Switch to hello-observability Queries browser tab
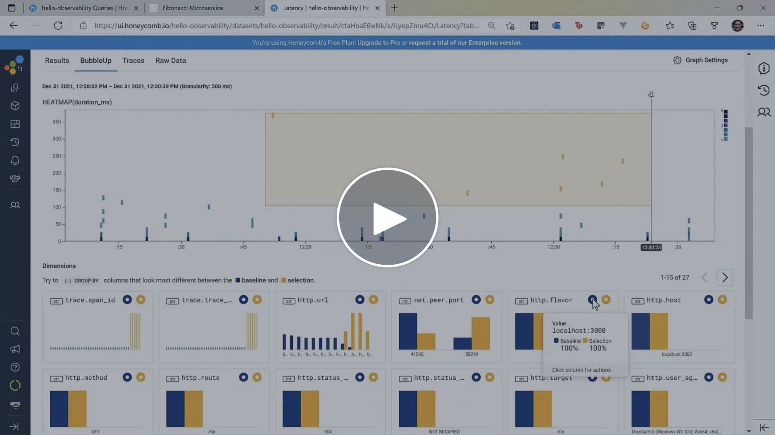Image resolution: width=775 pixels, height=435 pixels. [x=84, y=8]
